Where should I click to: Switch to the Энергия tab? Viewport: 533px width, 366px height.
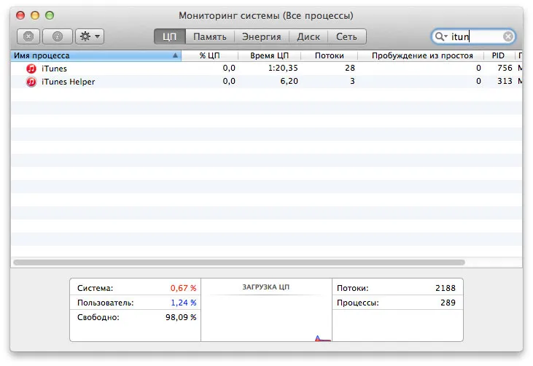pos(262,36)
